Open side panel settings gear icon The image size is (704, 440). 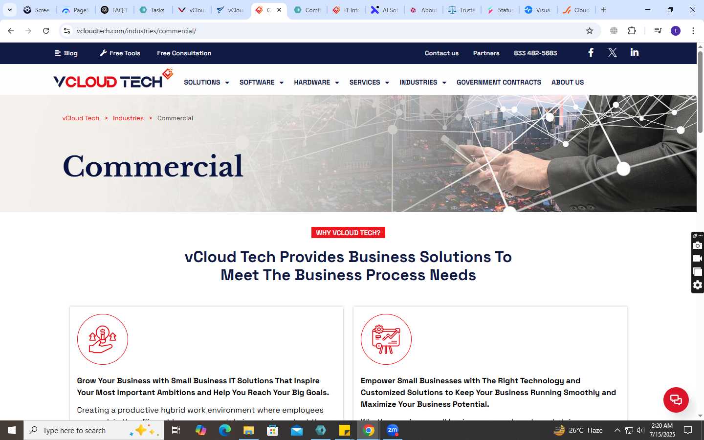[698, 285]
